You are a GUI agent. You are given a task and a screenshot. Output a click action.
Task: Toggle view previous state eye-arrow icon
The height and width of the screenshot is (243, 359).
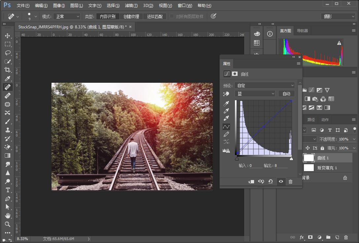click(261, 181)
